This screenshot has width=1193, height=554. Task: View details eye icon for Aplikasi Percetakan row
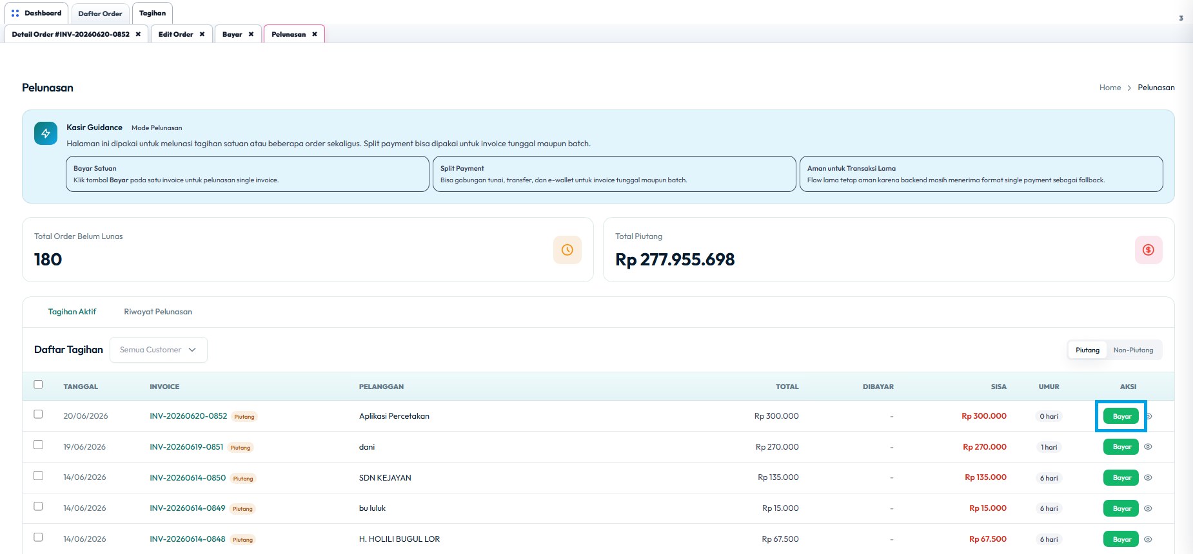pyautogui.click(x=1149, y=416)
